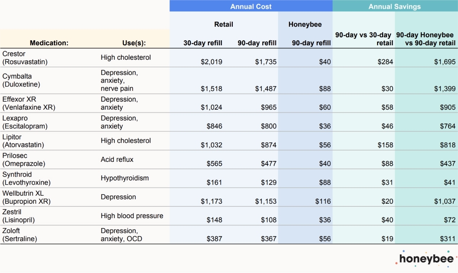Select the Zestril (Lisinopril) row label
Image resolution: width=458 pixels, height=273 pixels.
click(19, 216)
